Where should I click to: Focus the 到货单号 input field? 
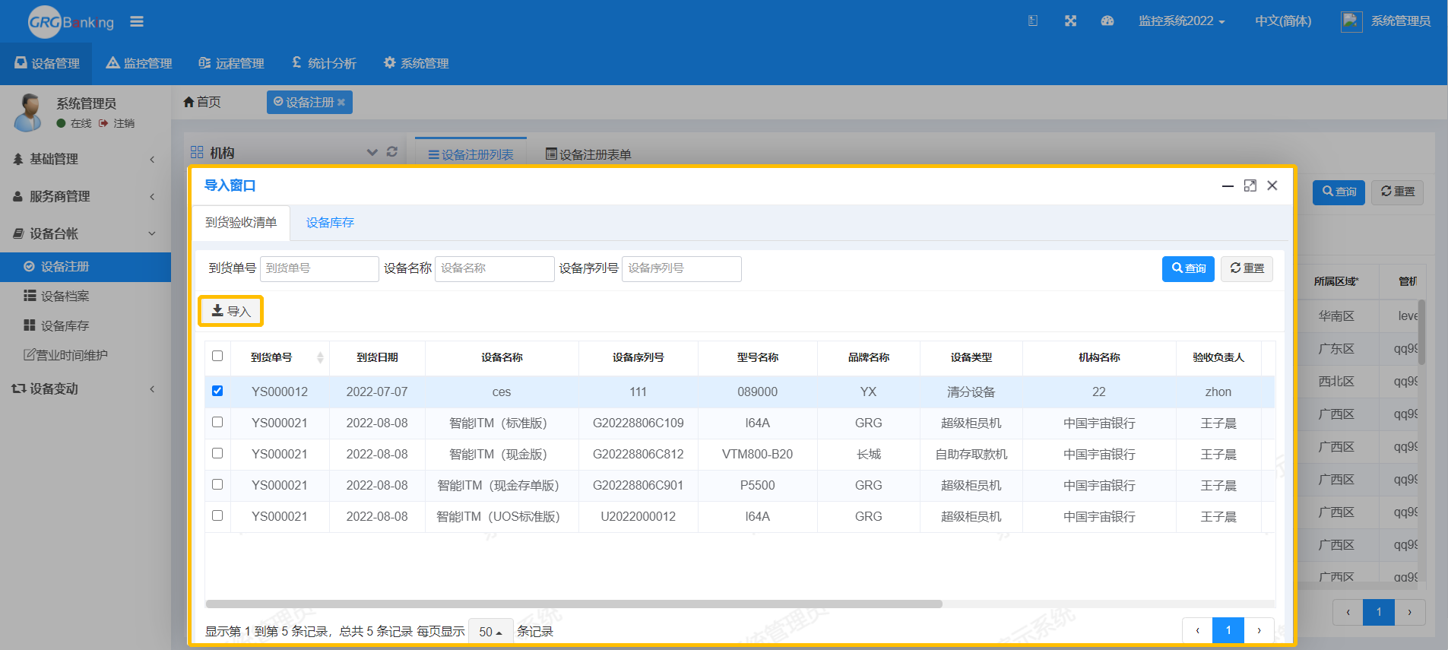319,268
